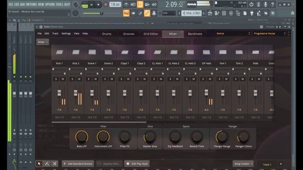This screenshot has width=303, height=170.
Task: Open the plugin Settings menu
Action: [66, 34]
